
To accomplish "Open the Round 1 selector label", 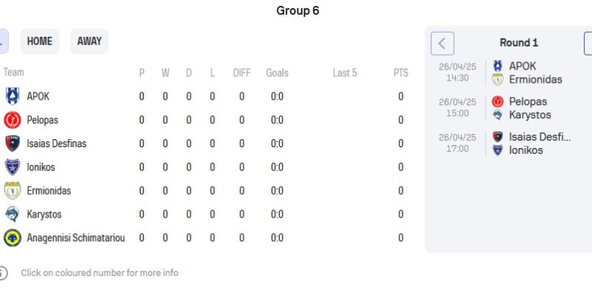I will click(x=519, y=43).
